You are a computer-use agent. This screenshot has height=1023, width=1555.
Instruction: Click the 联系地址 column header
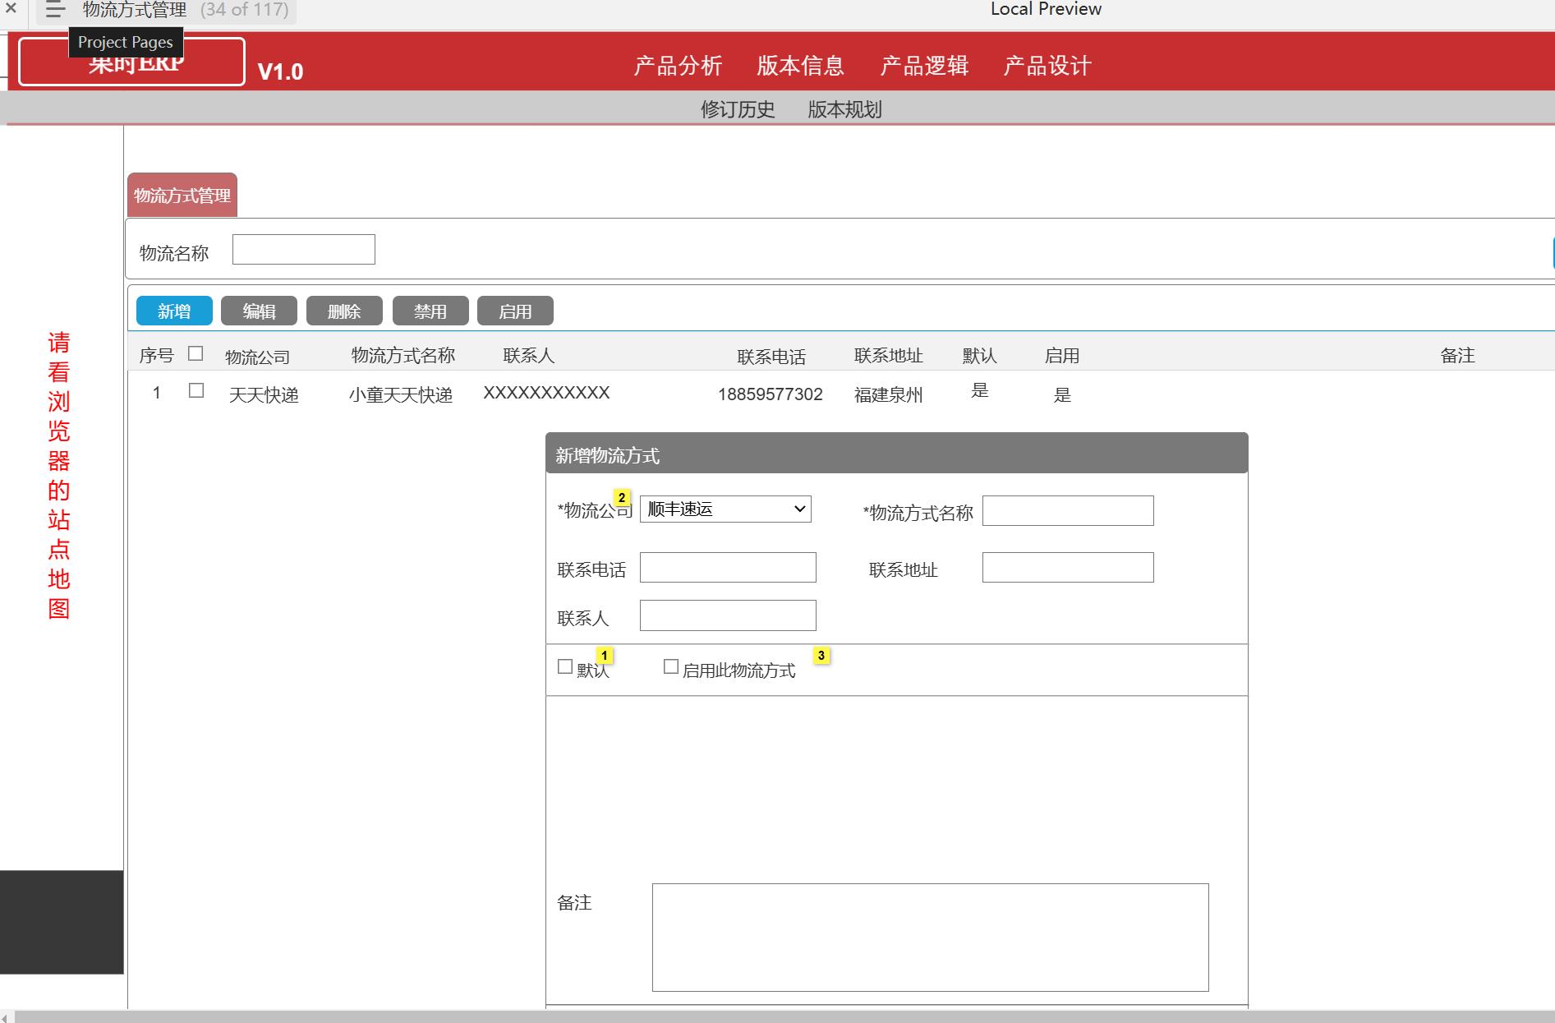(889, 356)
